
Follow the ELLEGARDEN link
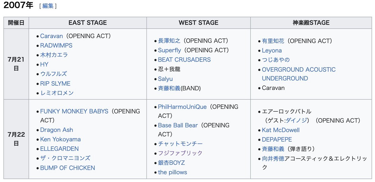tap(59, 149)
